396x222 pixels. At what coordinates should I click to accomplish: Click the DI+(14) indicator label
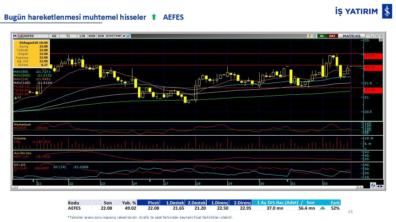20,168
